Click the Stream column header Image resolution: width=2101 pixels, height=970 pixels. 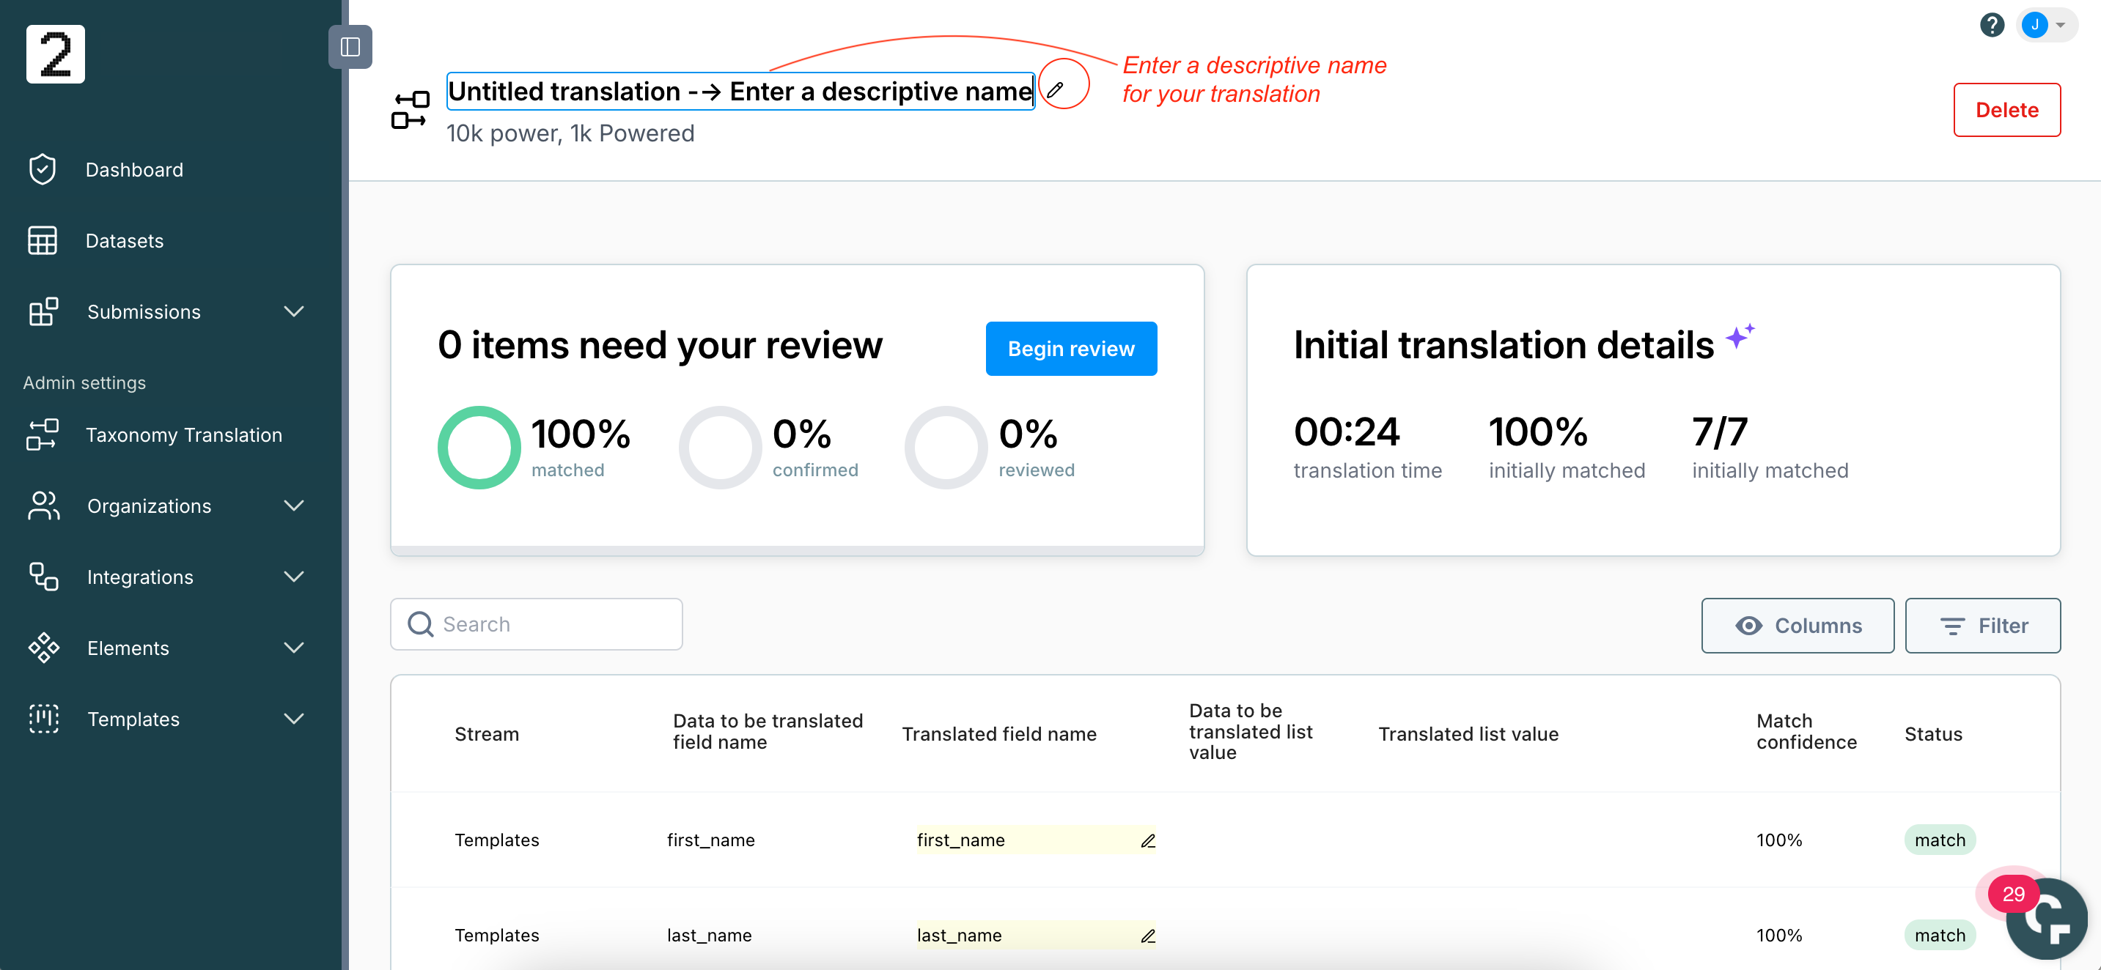(x=487, y=733)
